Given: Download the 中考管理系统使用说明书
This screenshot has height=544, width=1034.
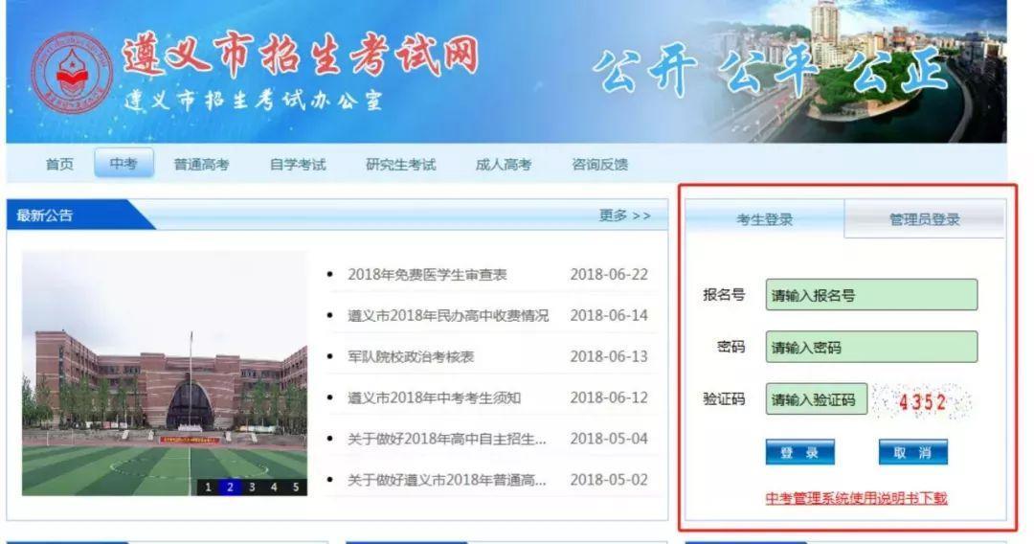Looking at the screenshot, I should point(856,498).
